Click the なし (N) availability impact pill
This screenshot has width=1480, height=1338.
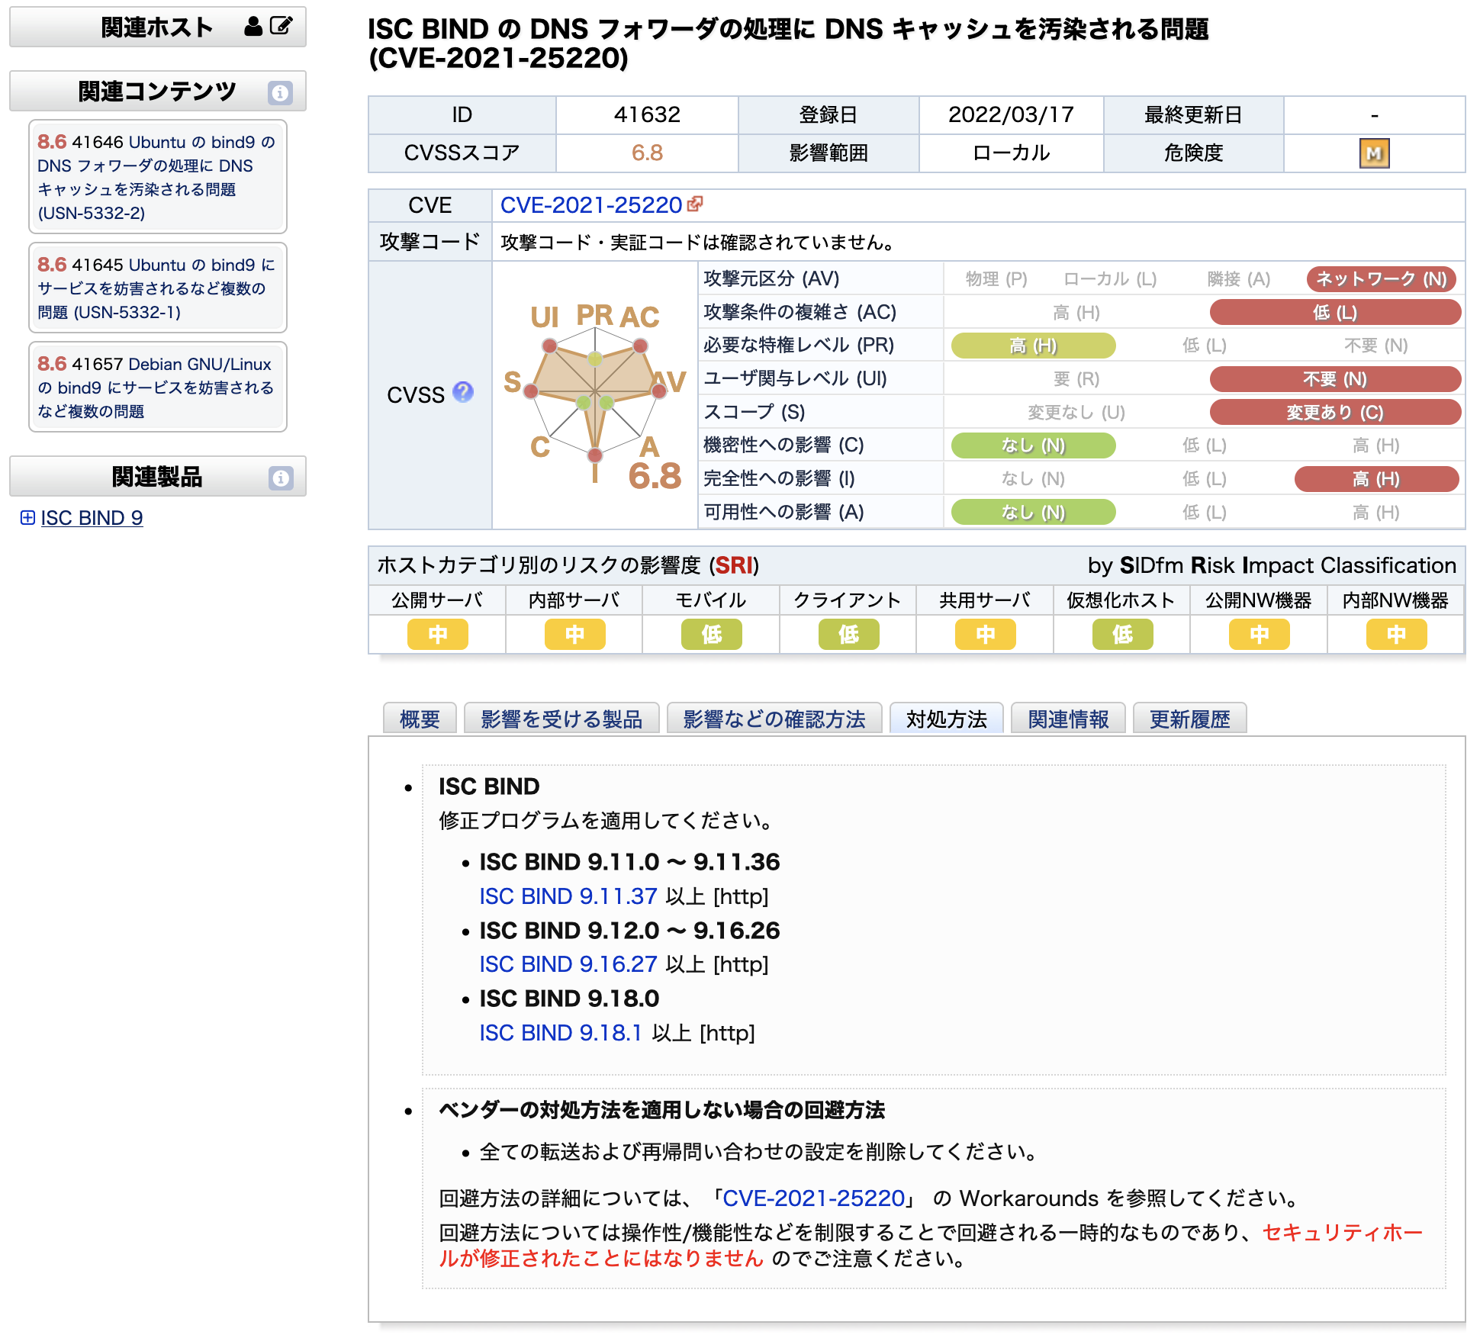(x=1033, y=512)
